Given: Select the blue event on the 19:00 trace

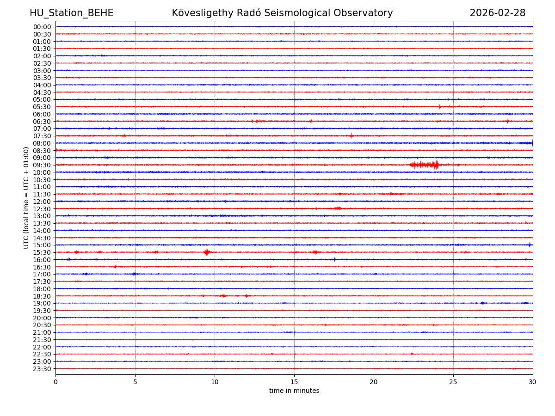Looking at the screenshot, I should (x=482, y=303).
